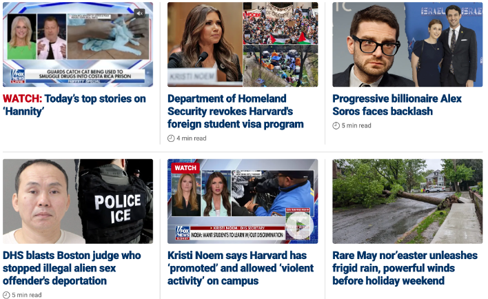Click the Kristi Noem hearing and protest thumbnail
The width and height of the screenshot is (488, 299).
[243, 45]
